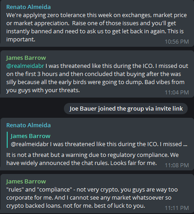194x214 pixels.
Task: Click the 11:11 PM timestamp
Action: 177,208
